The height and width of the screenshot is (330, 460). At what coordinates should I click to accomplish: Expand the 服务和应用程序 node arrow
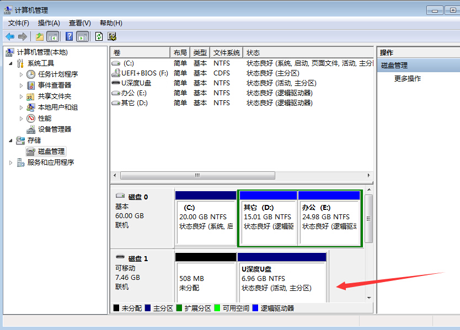(x=11, y=163)
